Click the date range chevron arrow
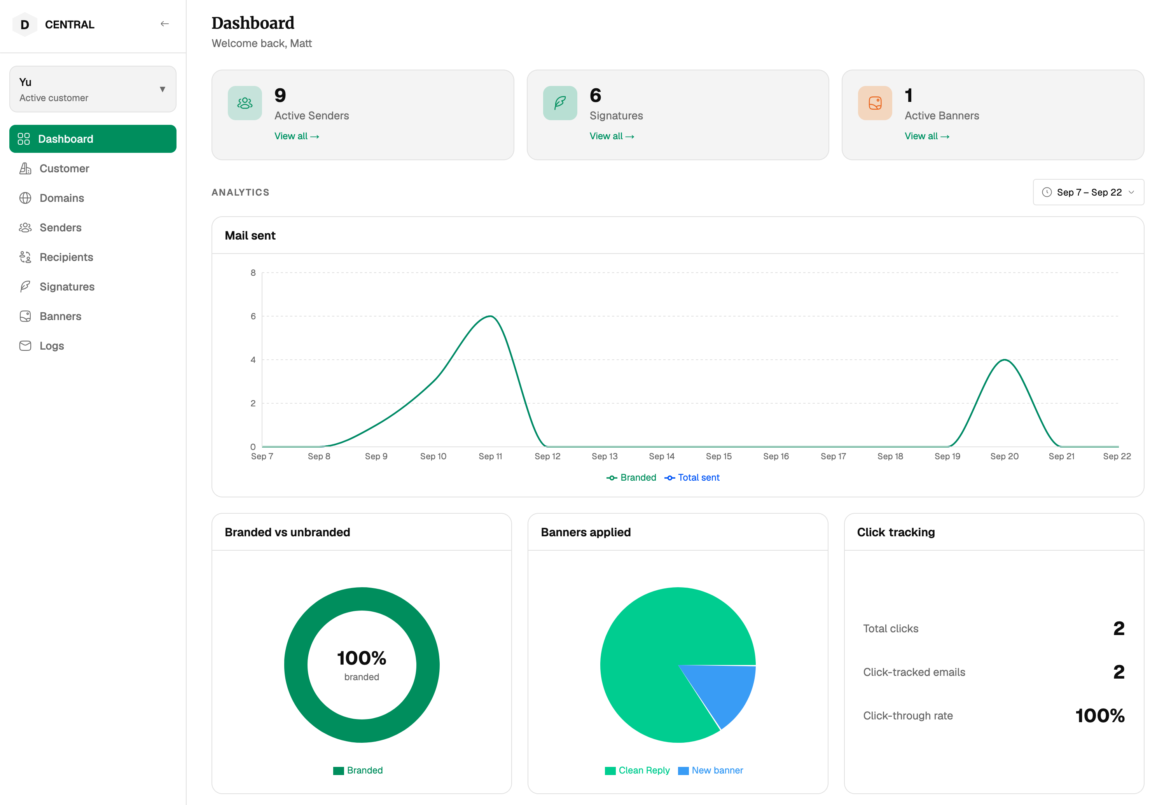Image resolution: width=1164 pixels, height=805 pixels. [1131, 192]
